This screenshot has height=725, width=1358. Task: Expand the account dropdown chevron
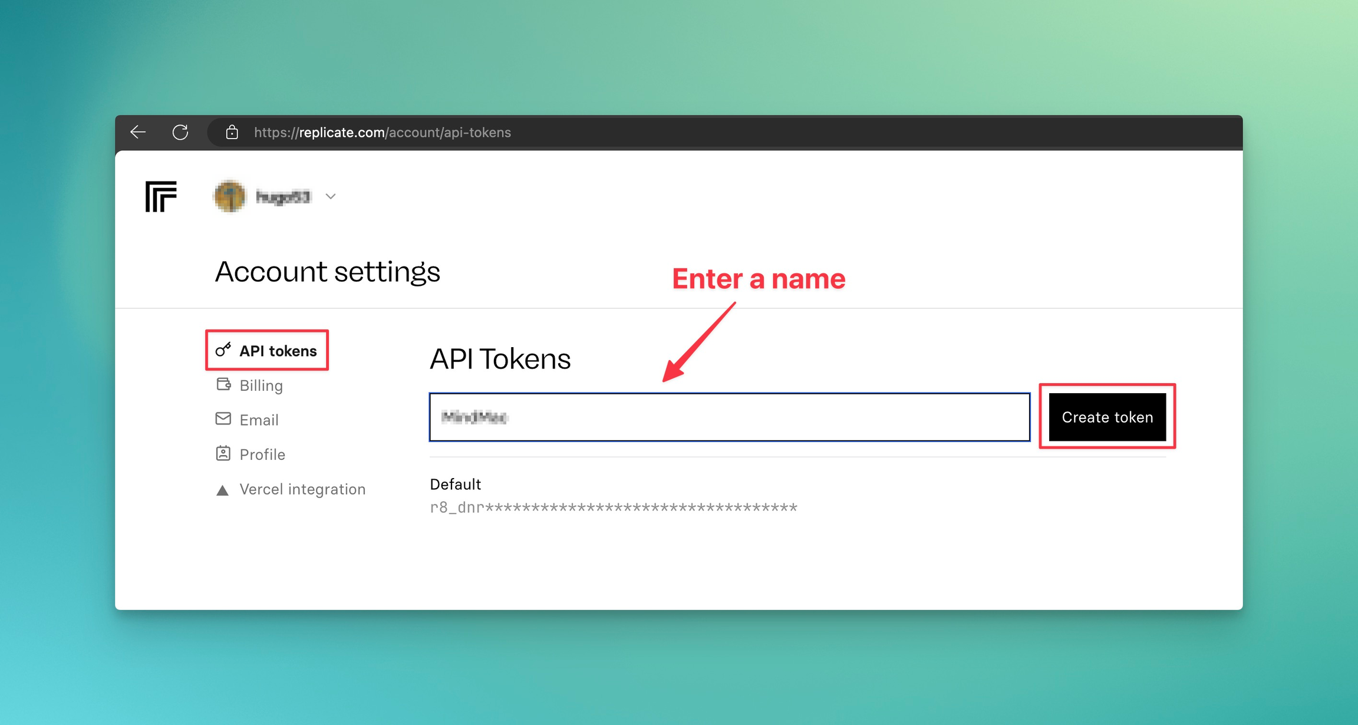pos(331,197)
